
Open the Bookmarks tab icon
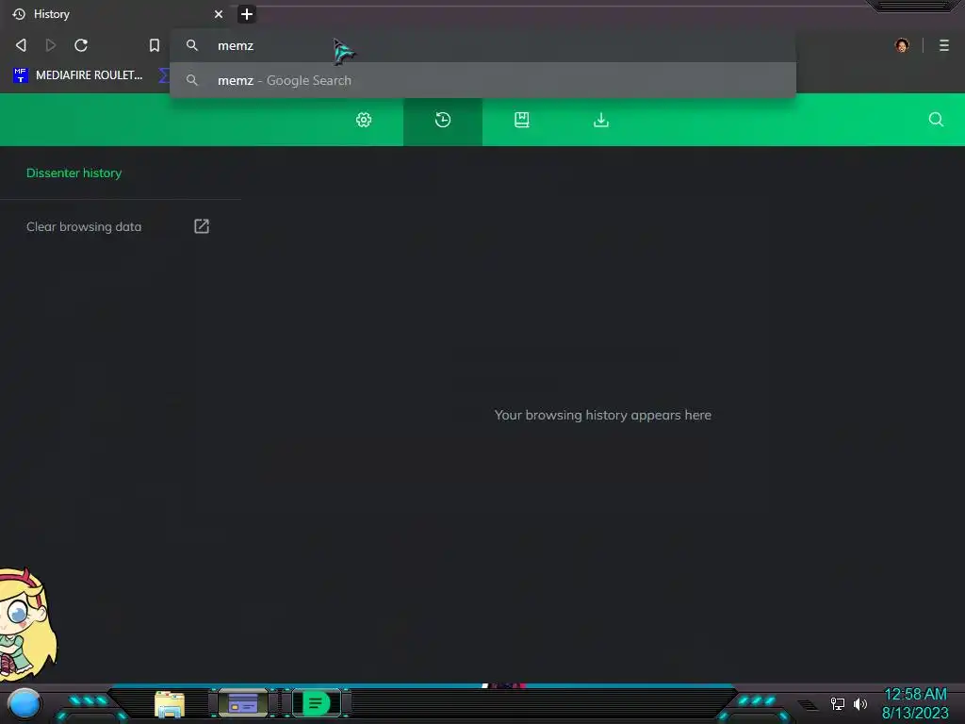tap(522, 120)
